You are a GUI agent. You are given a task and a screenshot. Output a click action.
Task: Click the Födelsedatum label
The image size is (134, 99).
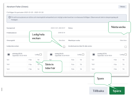12,33
